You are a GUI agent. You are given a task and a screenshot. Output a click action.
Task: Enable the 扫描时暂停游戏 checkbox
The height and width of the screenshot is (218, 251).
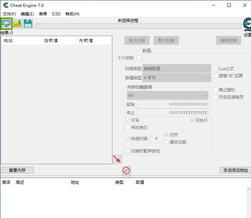pos(128,151)
